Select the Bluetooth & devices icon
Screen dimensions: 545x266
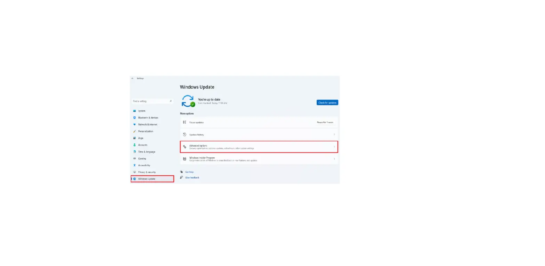(x=135, y=118)
